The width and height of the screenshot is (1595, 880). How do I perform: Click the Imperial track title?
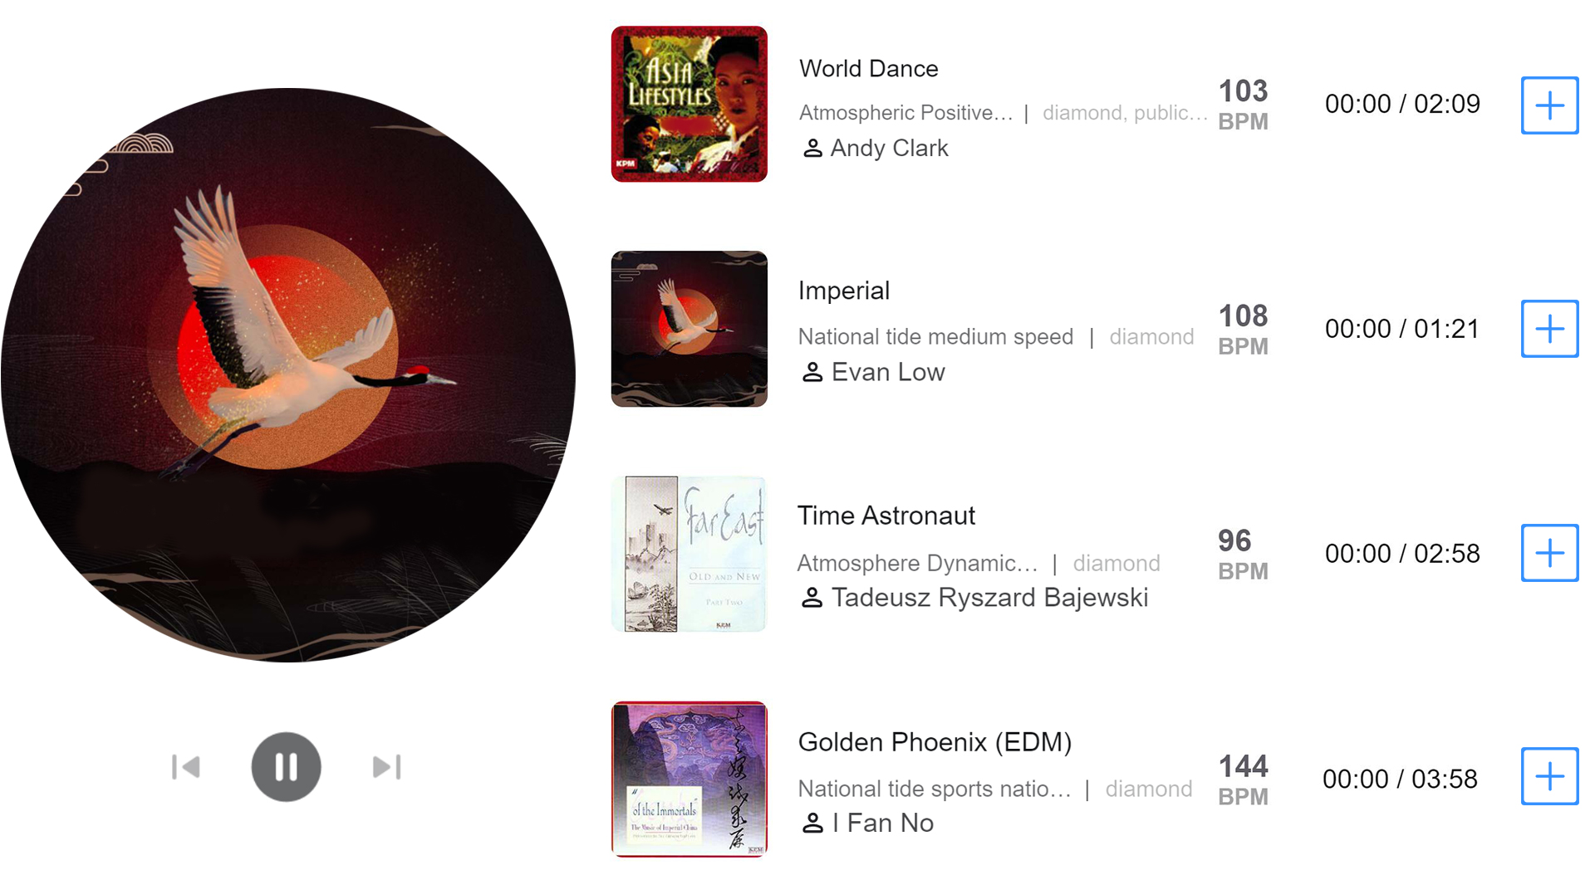(844, 291)
